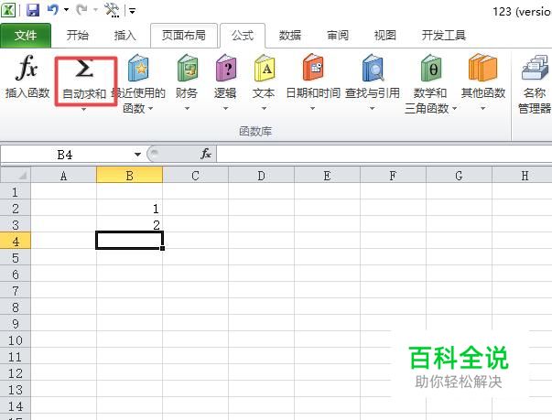Switch to the Developer (开发工具) tab
Screen dimensions: 552x420
coord(444,35)
